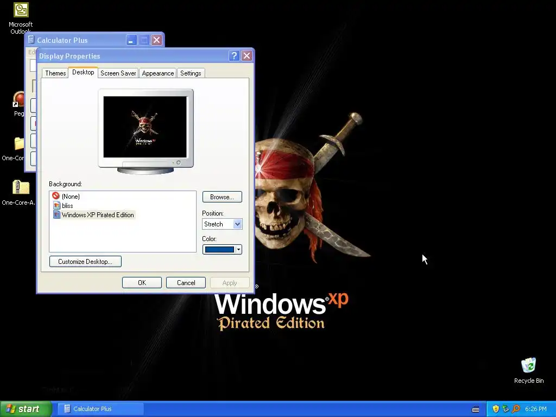Click the Cancel button
This screenshot has width=556, height=417.
point(186,282)
